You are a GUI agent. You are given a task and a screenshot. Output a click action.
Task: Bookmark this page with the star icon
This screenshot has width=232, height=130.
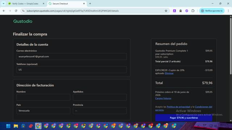pos(166,11)
